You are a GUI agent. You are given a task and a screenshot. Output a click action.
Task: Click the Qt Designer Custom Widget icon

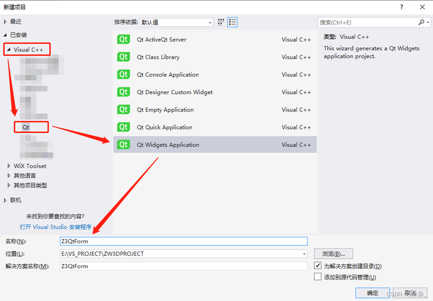[x=123, y=92]
